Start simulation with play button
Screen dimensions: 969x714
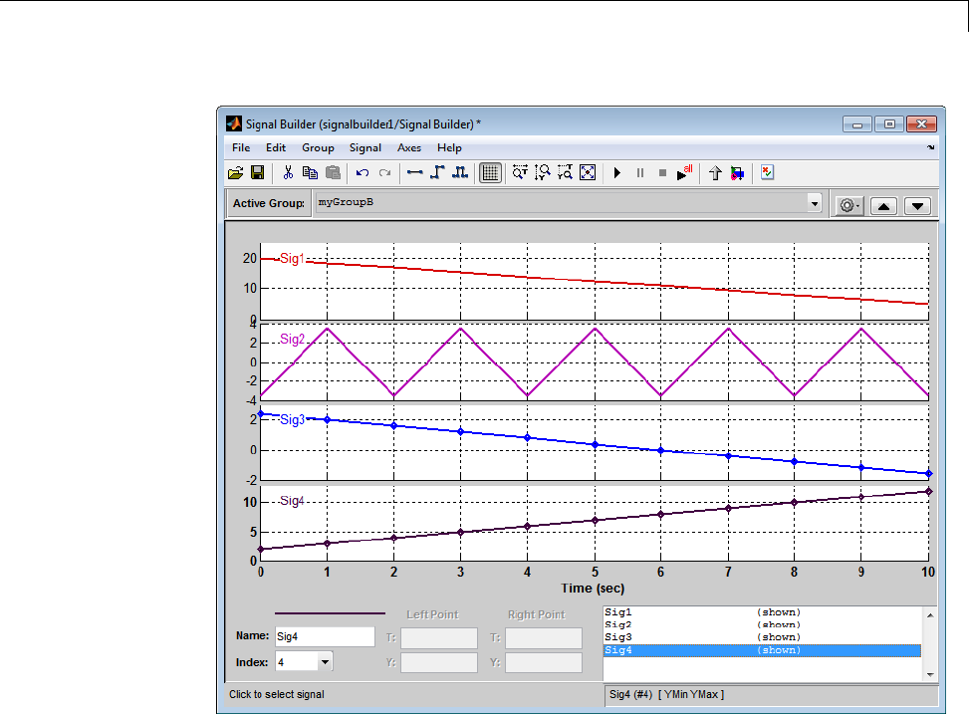(x=617, y=173)
